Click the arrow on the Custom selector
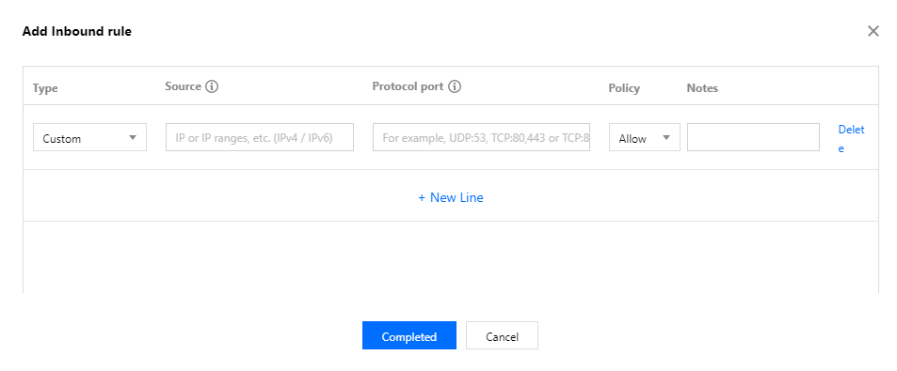This screenshot has width=897, height=371. tap(133, 137)
